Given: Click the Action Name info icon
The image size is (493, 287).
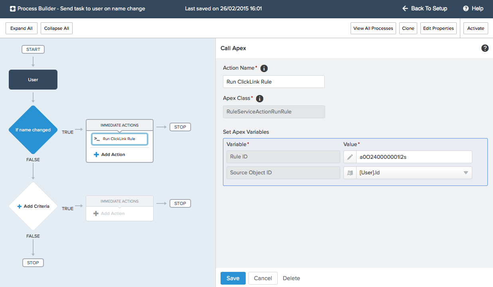Looking at the screenshot, I should pyautogui.click(x=264, y=68).
